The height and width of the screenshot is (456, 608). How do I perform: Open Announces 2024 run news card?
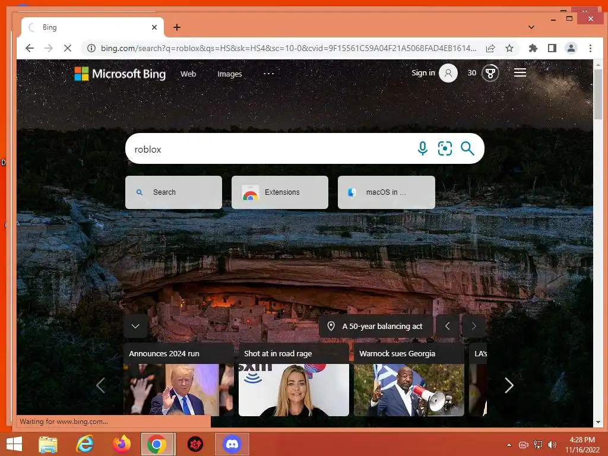(178, 379)
